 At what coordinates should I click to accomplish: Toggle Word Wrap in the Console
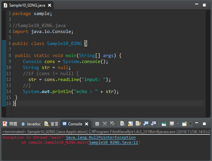pyautogui.click(x=138, y=124)
